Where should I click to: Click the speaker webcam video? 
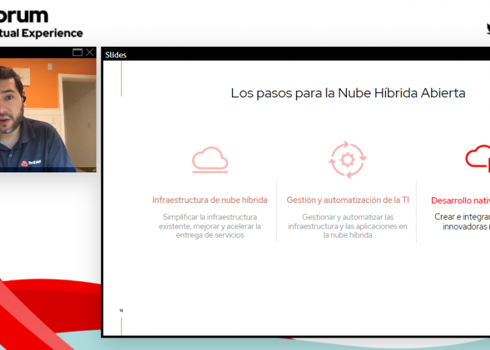pyautogui.click(x=48, y=115)
